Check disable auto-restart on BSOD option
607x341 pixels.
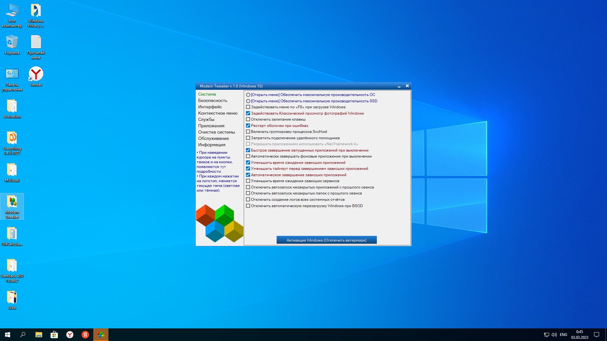click(x=248, y=206)
